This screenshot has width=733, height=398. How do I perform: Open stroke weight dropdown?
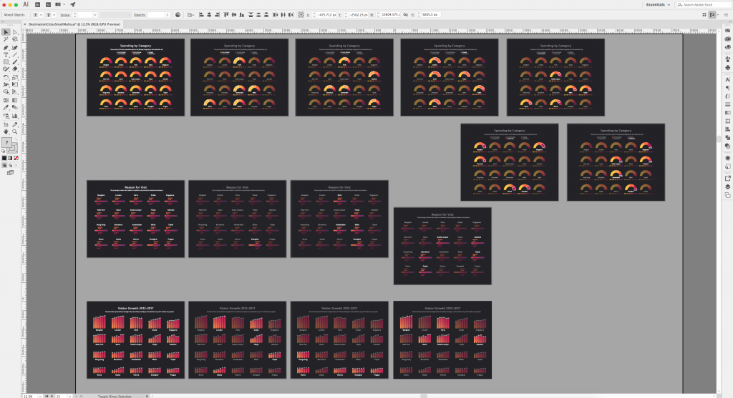pos(95,15)
